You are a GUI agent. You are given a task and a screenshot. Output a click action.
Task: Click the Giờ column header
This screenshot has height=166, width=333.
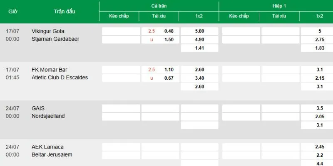pos(13,12)
